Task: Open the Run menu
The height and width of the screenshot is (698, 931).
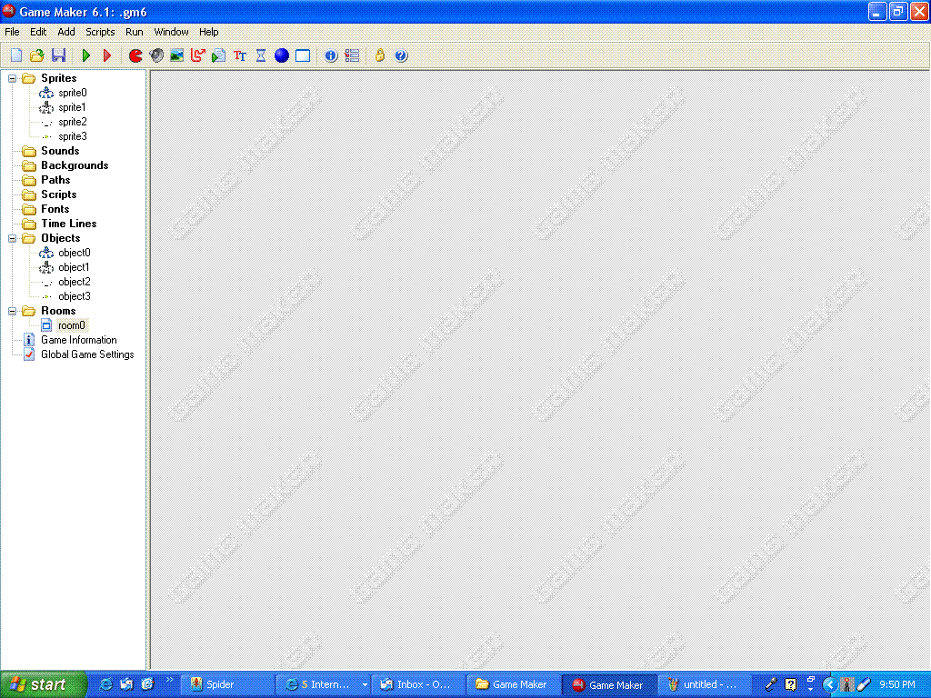Action: coord(135,32)
